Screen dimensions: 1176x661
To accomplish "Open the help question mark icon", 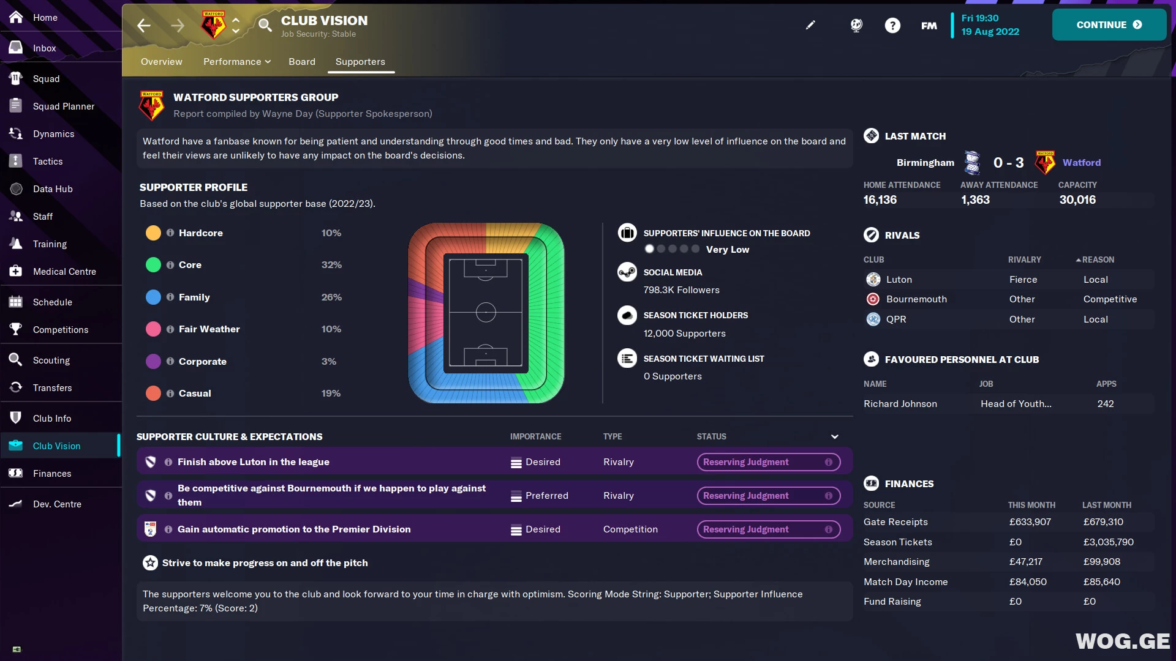I will pyautogui.click(x=892, y=25).
